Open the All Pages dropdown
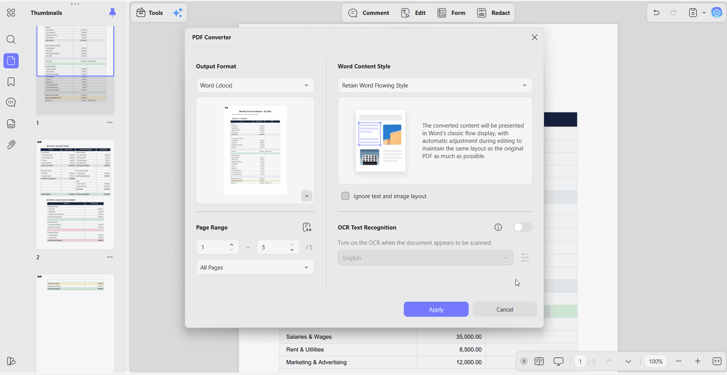The image size is (727, 375). click(x=255, y=267)
